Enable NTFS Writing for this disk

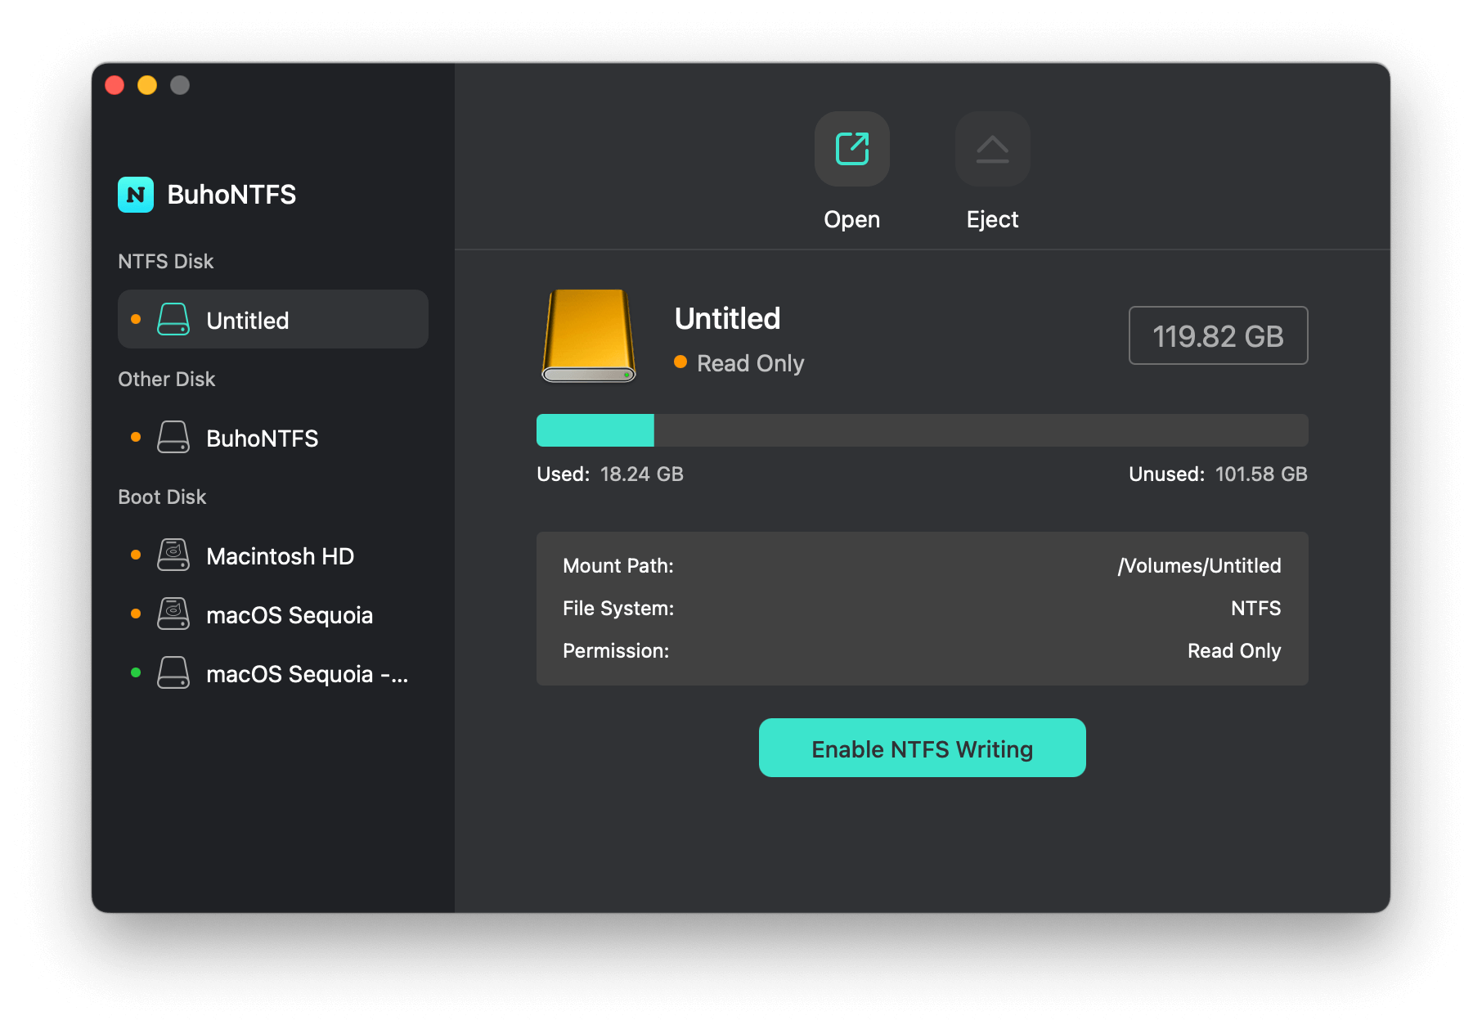point(923,748)
